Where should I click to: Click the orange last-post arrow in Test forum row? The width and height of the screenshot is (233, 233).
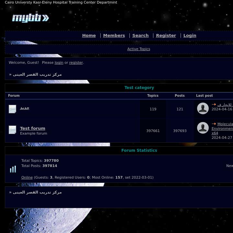coord(214,124)
